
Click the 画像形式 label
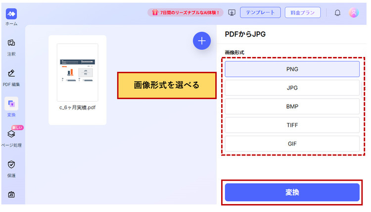pyautogui.click(x=234, y=53)
